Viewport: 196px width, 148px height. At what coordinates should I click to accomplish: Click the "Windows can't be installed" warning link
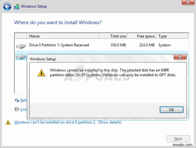(x=55, y=122)
